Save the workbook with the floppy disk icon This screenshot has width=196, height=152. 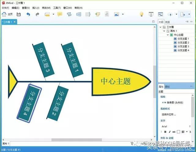pos(19,14)
